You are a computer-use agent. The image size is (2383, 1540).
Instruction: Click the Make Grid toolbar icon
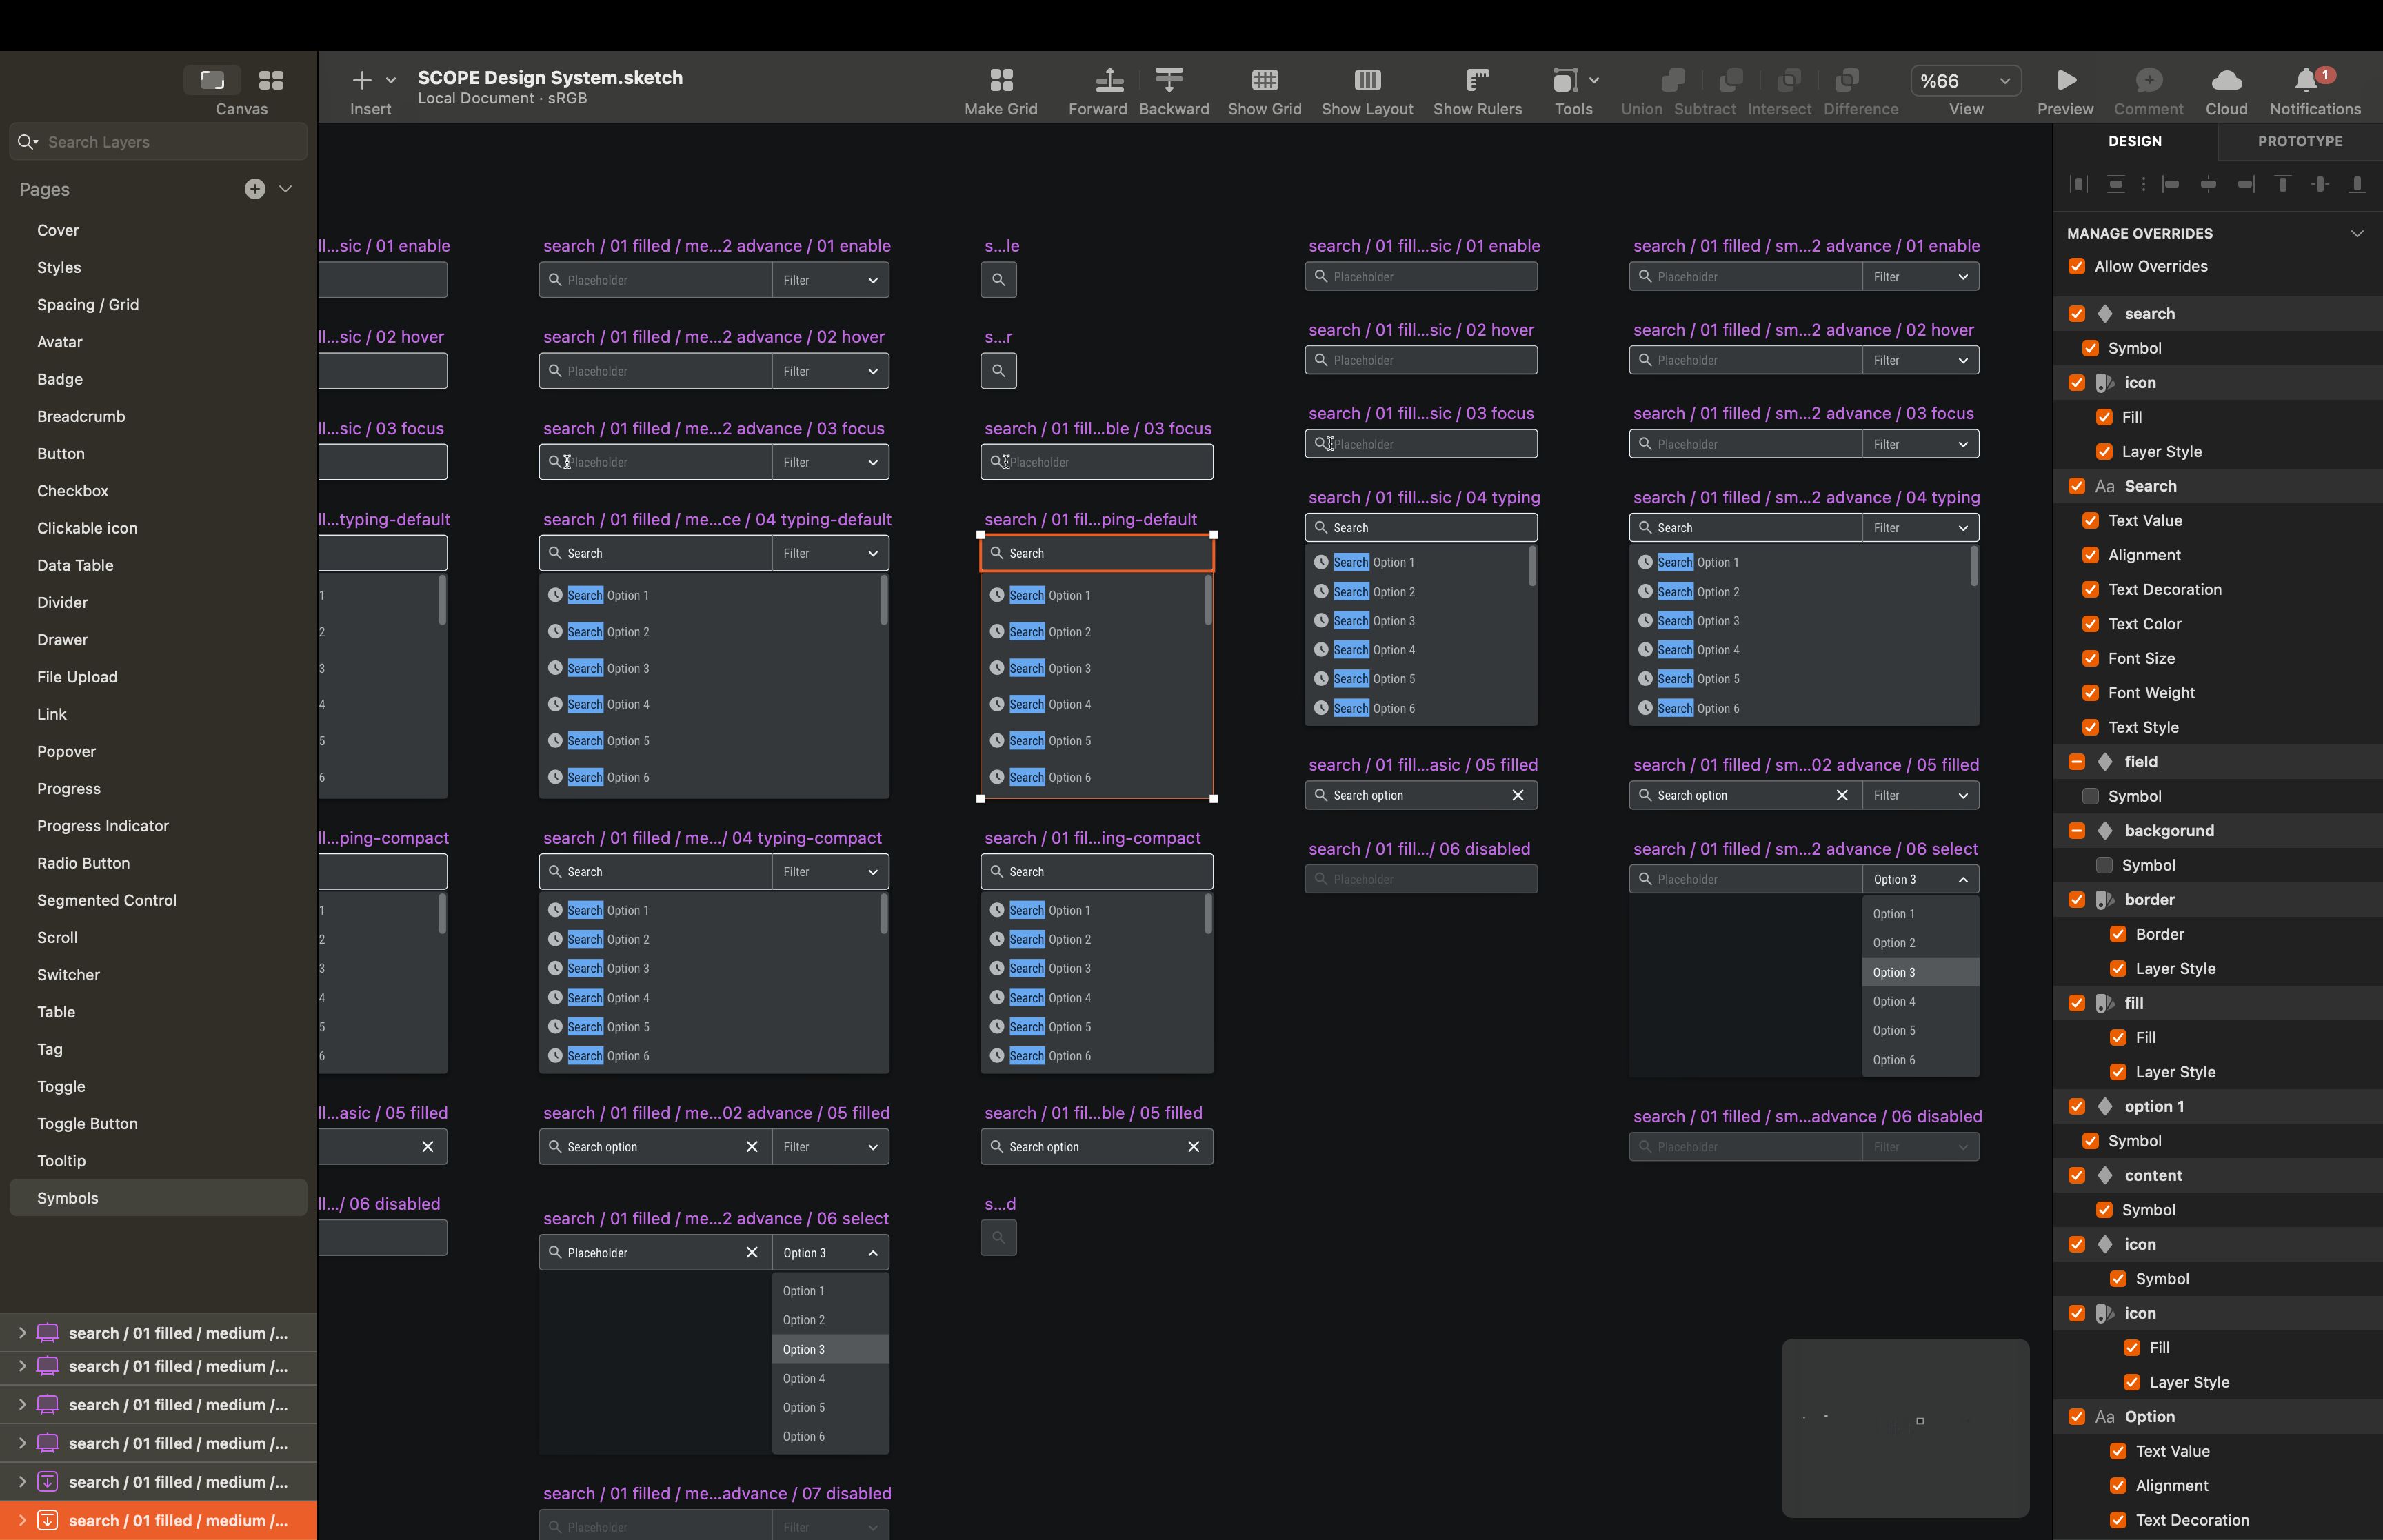pyautogui.click(x=1001, y=80)
